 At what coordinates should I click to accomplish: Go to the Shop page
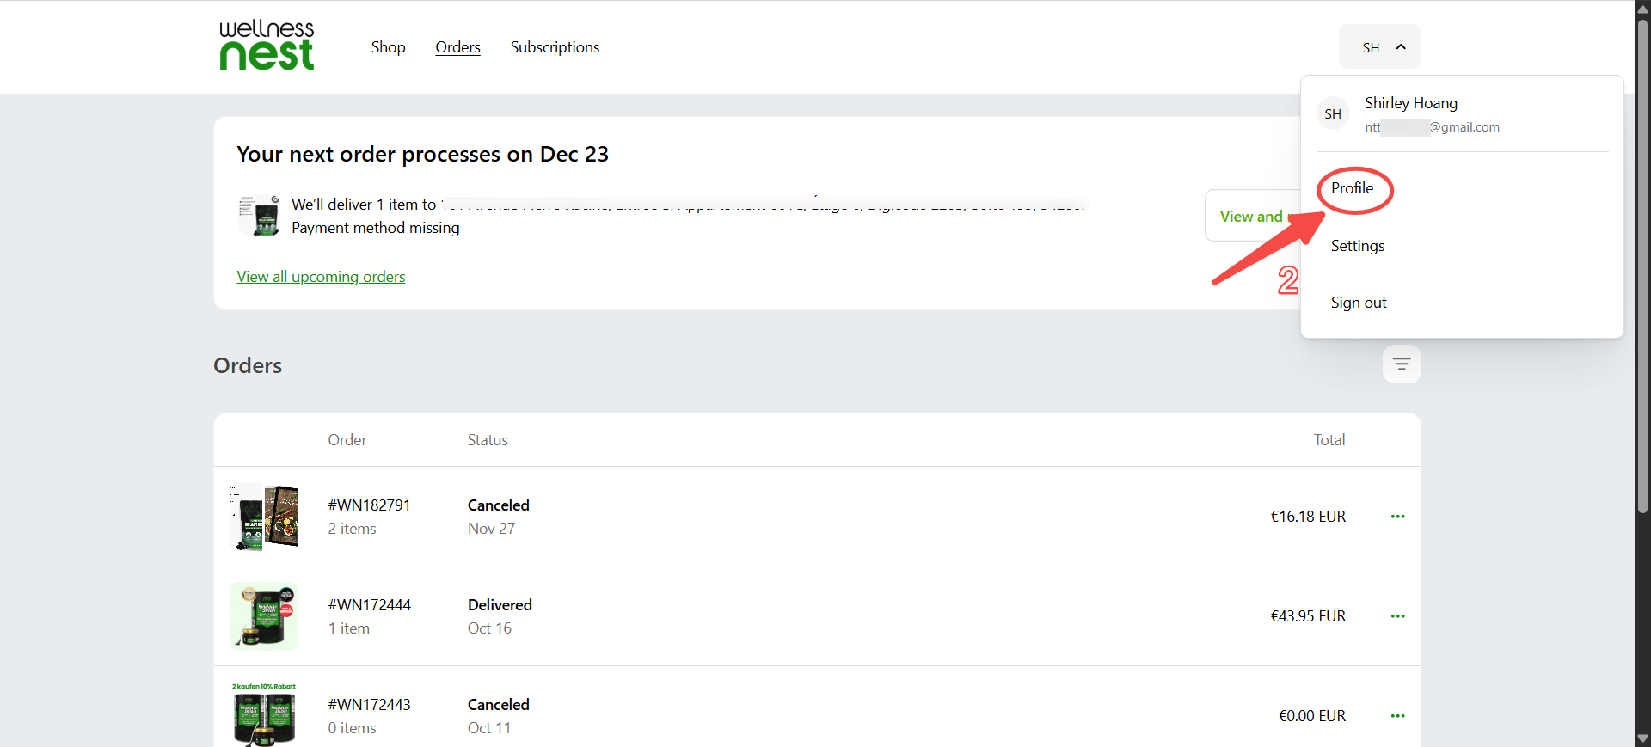tap(388, 47)
